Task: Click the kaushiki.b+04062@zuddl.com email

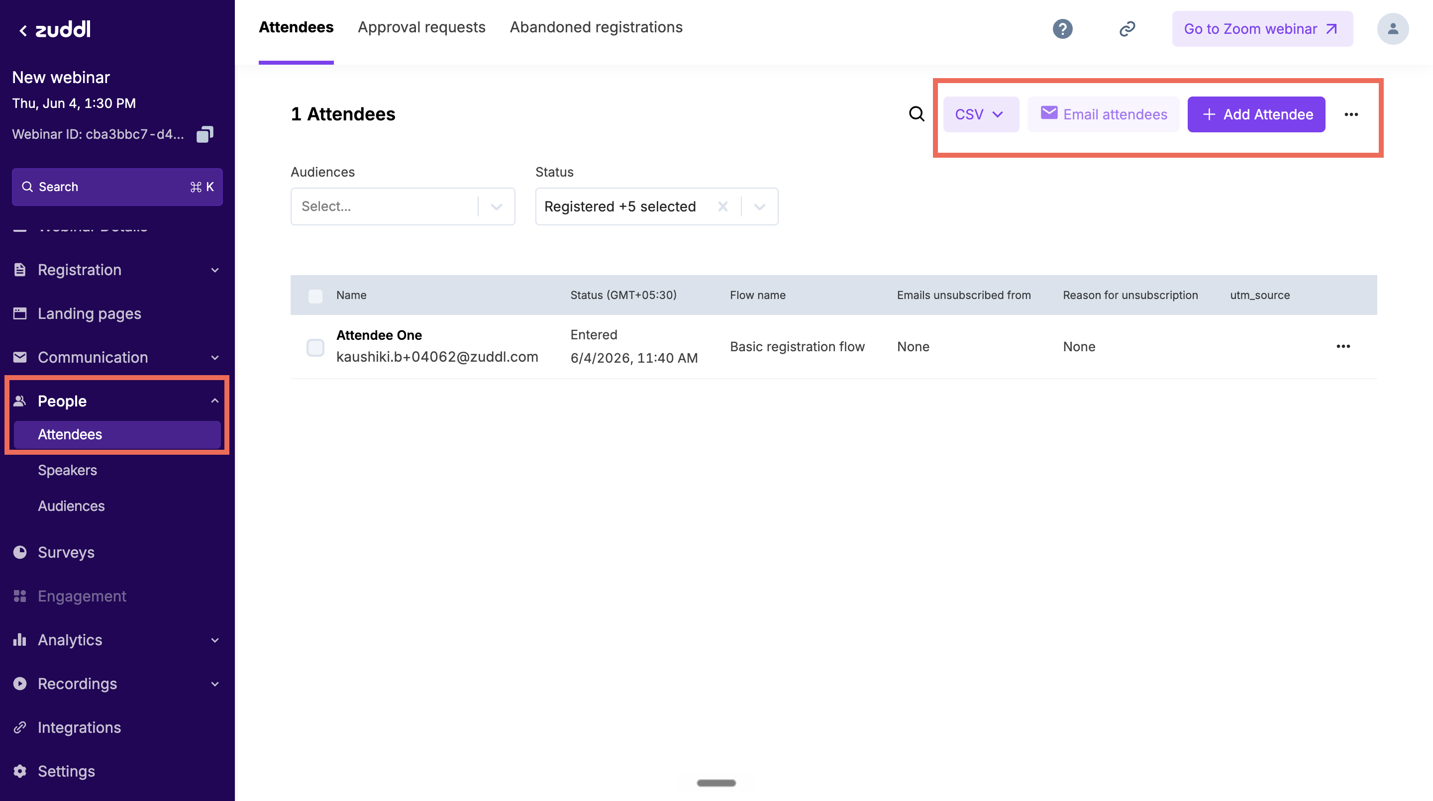Action: tap(437, 357)
